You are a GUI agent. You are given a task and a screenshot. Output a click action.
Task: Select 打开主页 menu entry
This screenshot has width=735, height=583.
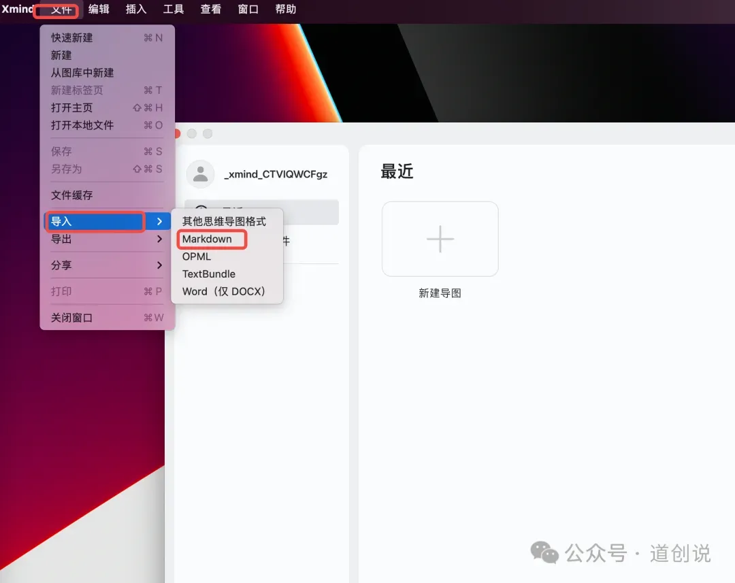[108, 107]
